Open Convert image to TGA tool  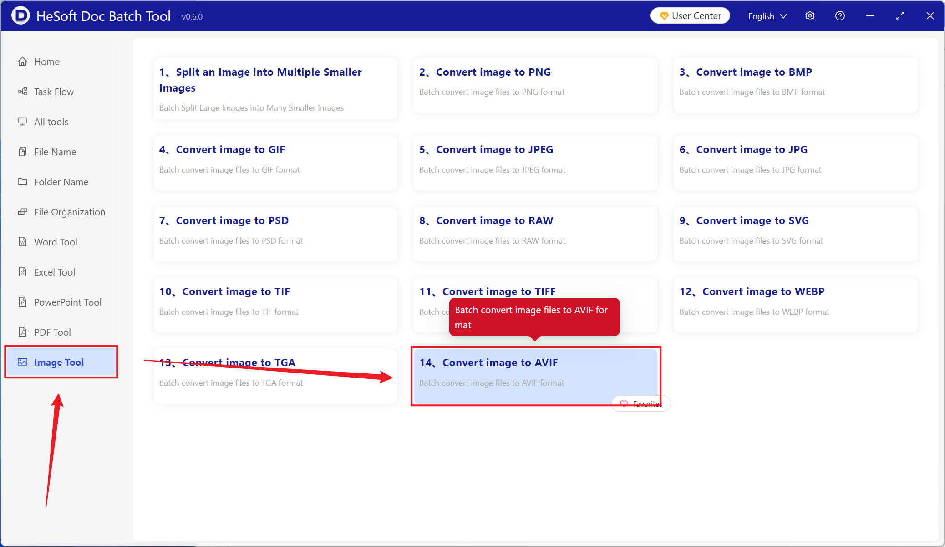pyautogui.click(x=275, y=376)
